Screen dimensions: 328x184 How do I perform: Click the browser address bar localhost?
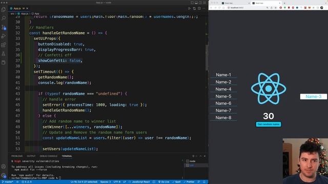coord(246,8)
